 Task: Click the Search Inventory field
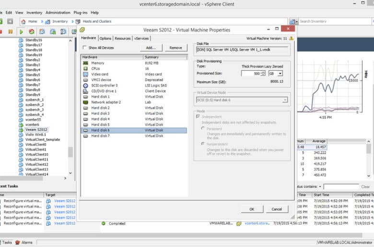[335, 22]
